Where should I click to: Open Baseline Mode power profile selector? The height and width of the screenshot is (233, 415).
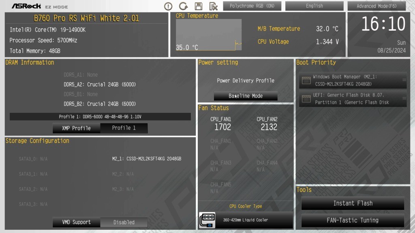coord(246,96)
